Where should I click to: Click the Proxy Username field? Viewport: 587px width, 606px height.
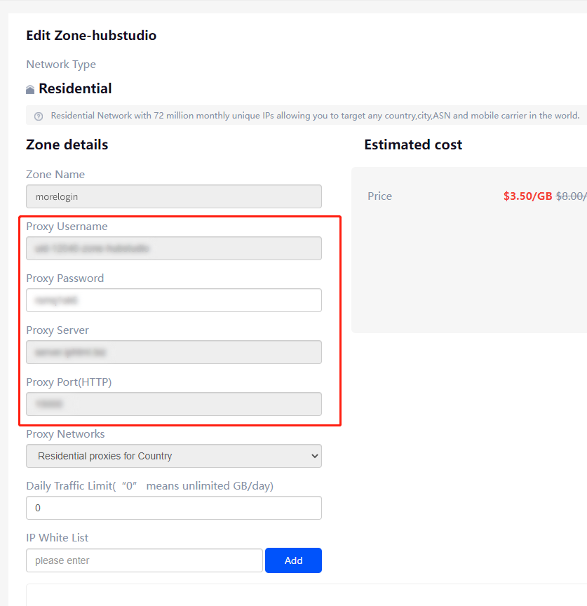[173, 248]
